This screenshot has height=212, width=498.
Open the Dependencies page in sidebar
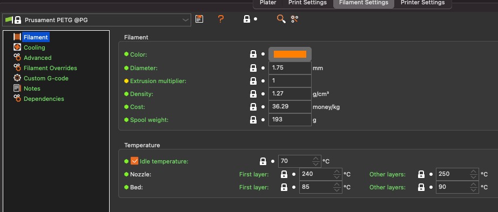[44, 99]
